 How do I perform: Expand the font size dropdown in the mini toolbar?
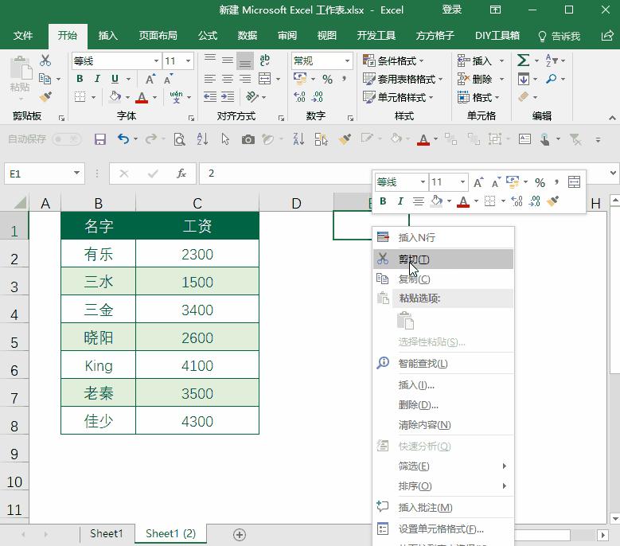click(x=462, y=182)
